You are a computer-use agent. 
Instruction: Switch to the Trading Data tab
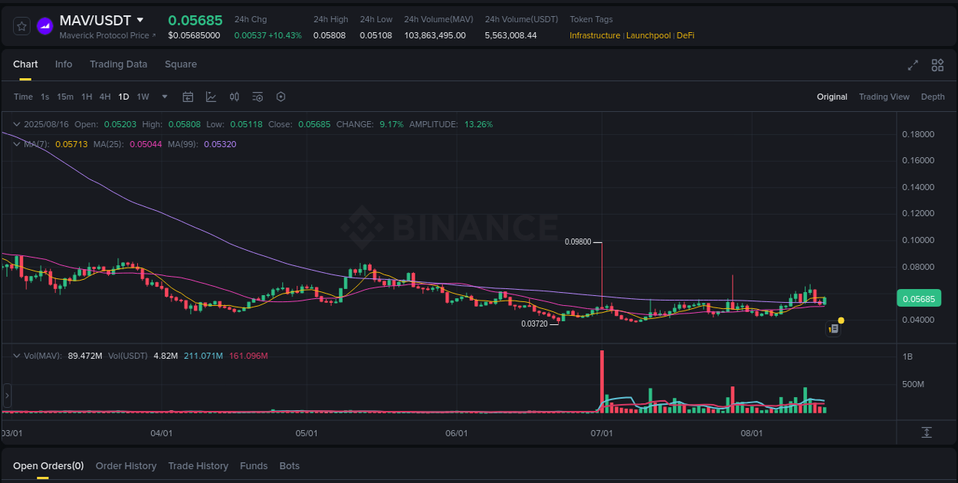pyautogui.click(x=118, y=64)
